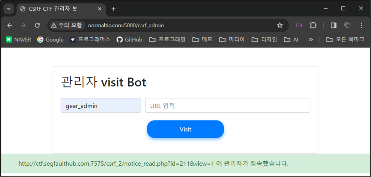The image size is (371, 177).
Task: Open the 모든 북마크 folder
Action: coord(345,40)
